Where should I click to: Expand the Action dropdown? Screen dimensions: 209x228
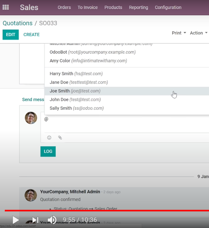198,33
